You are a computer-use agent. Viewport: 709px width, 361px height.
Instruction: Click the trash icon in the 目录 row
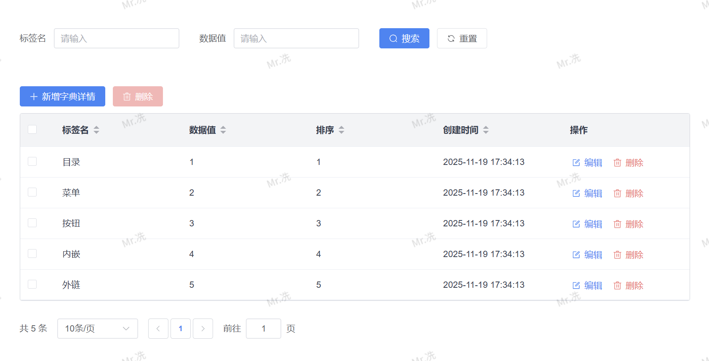617,163
